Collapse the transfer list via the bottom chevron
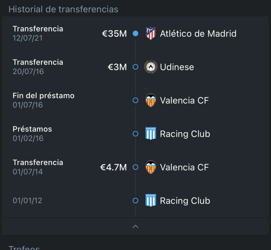Screen dimensions: 271x250 click(135, 227)
